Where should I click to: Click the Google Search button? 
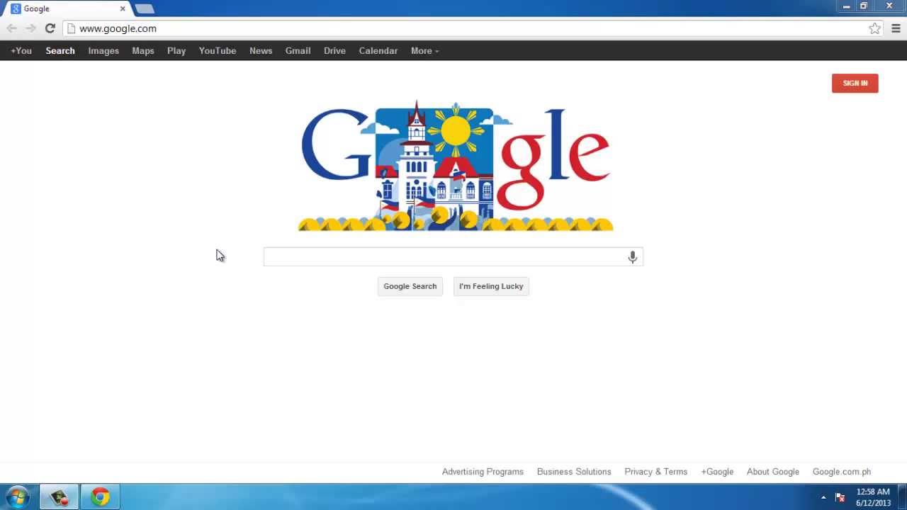(410, 286)
